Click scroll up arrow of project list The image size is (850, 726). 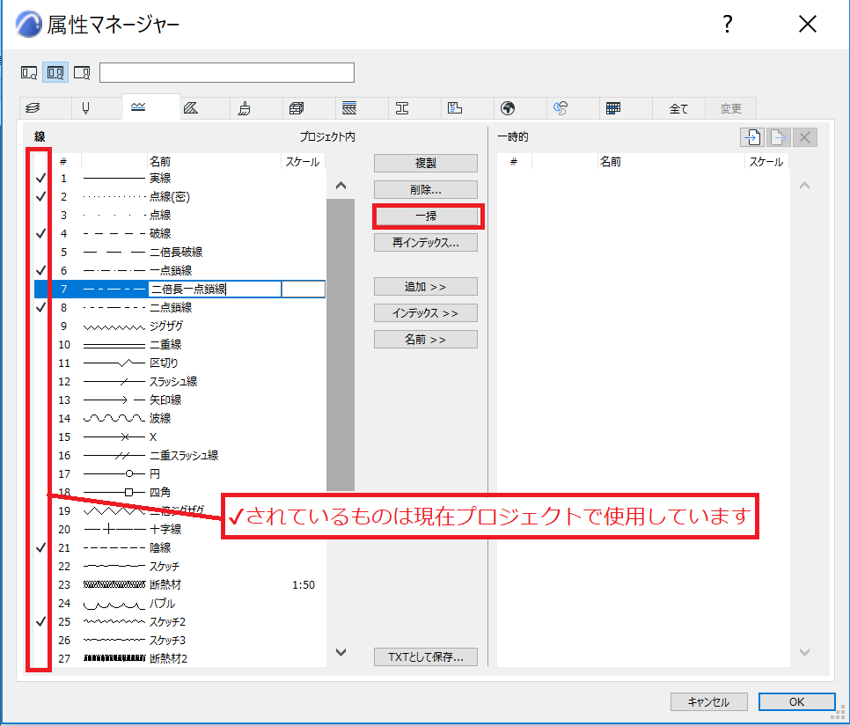341,186
